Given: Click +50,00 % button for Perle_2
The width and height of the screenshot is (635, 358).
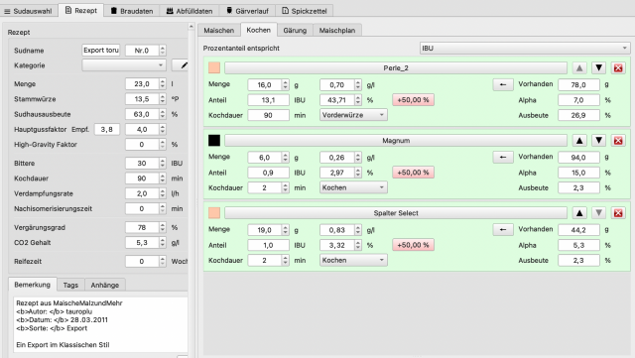Looking at the screenshot, I should coord(413,100).
